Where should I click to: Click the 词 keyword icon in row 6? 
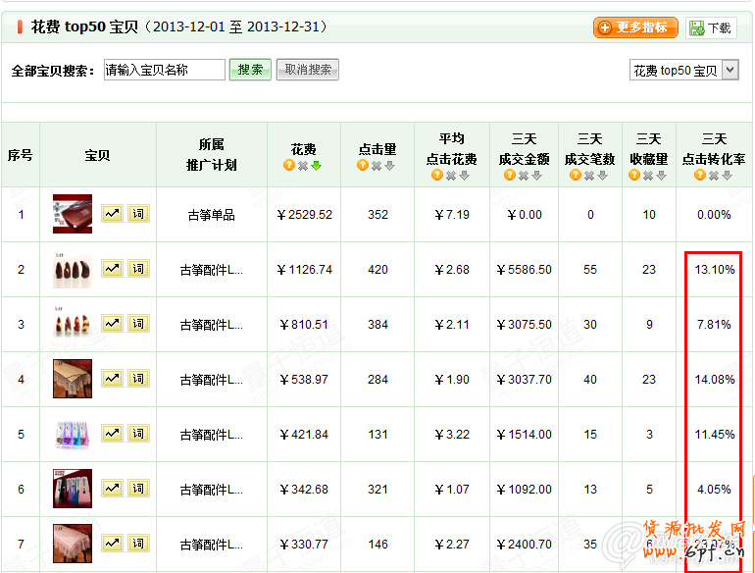point(137,489)
